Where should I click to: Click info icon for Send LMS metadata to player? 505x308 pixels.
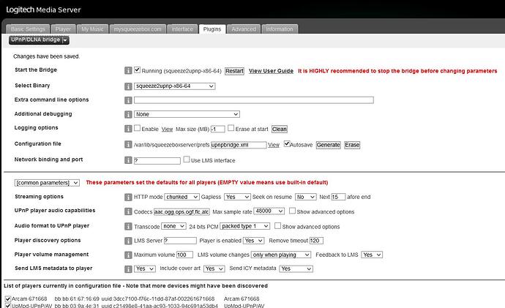(x=128, y=268)
